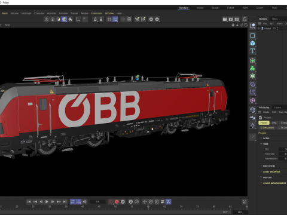287x215 pixels.
Task: Switch to the Takes tab
Action: point(274,19)
